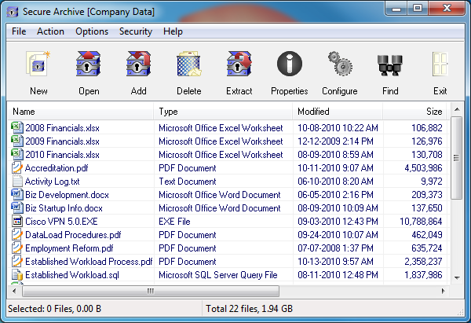Click the Secure Archive title bar icon

coord(13,12)
